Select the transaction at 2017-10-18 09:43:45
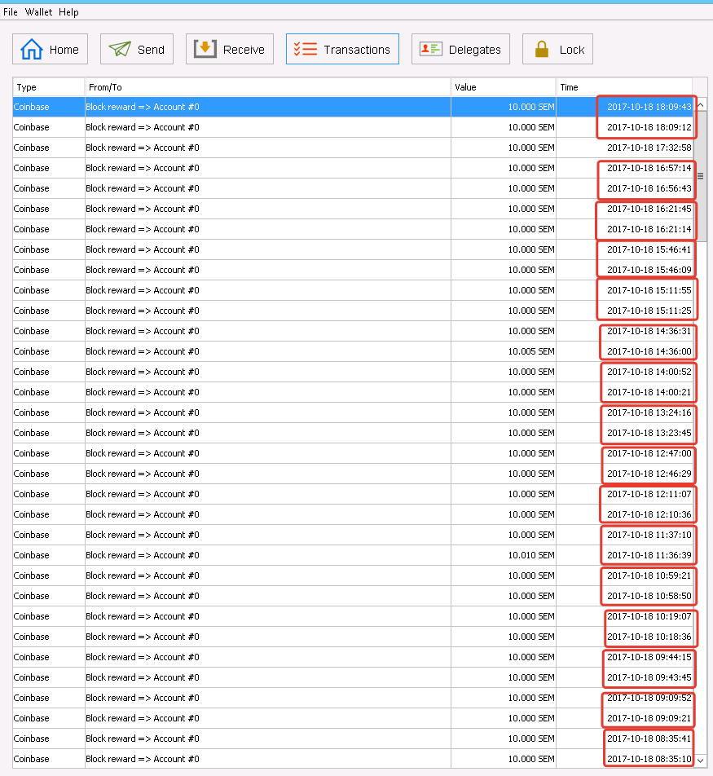713x776 pixels. point(352,677)
